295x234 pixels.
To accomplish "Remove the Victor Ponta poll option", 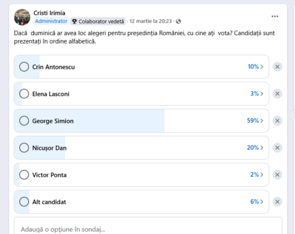I will [277, 175].
